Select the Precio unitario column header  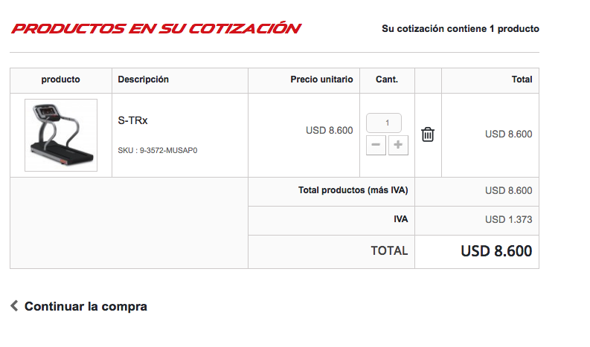(321, 80)
